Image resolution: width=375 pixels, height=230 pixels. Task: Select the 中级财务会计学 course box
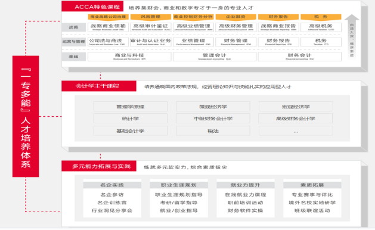pos(213,119)
